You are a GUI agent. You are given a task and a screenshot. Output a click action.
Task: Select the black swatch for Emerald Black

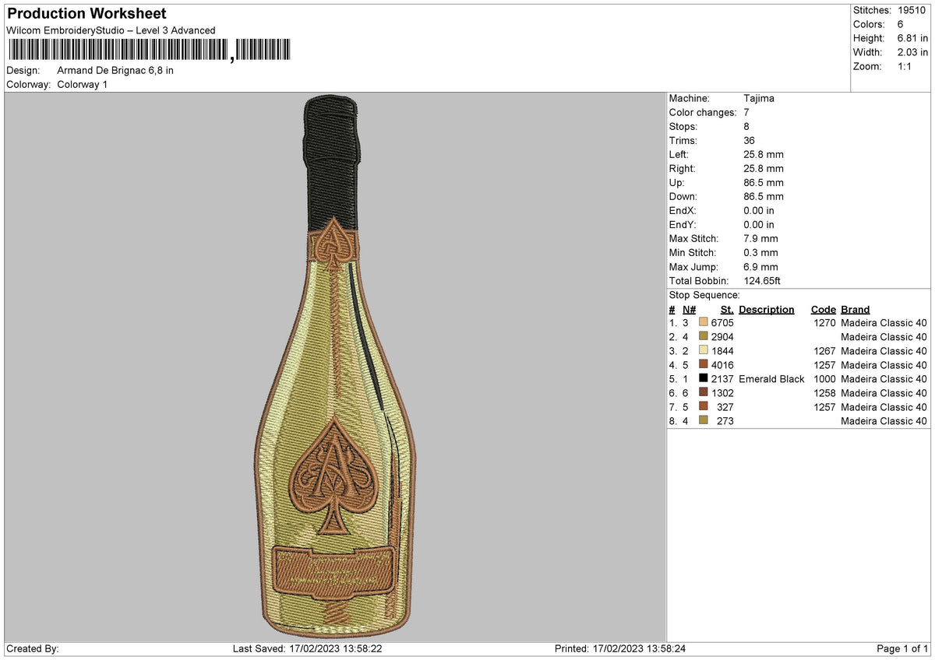tap(704, 379)
